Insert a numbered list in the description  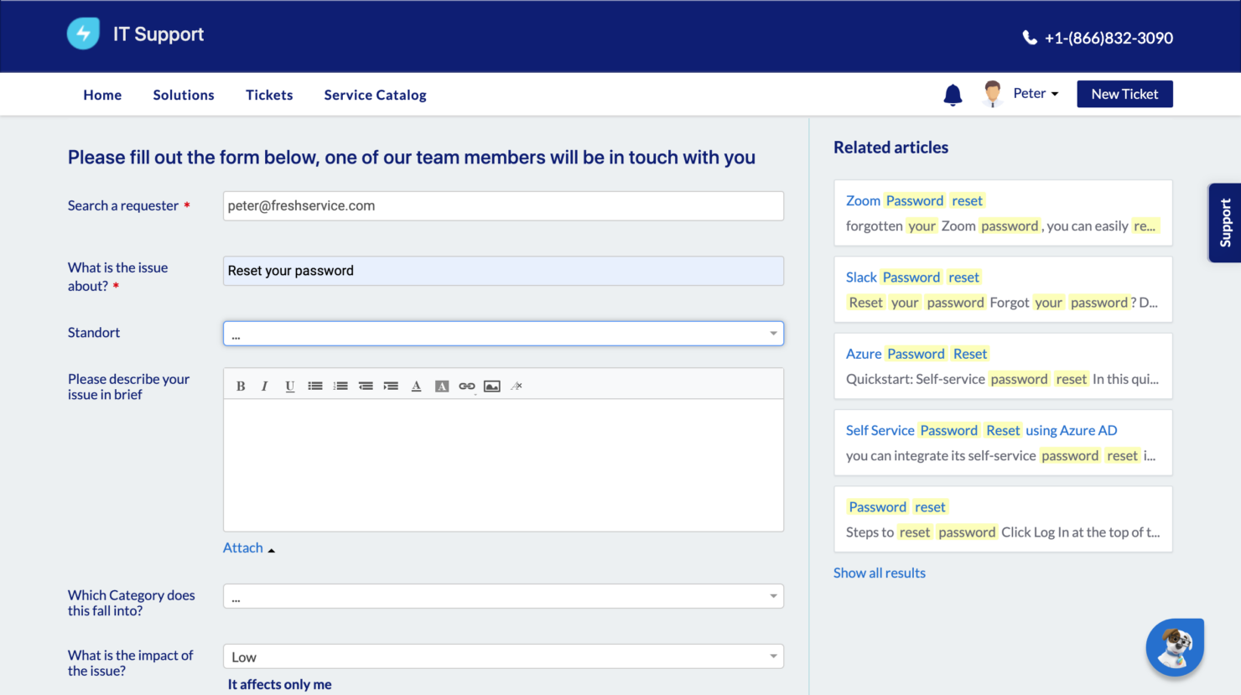[340, 386]
